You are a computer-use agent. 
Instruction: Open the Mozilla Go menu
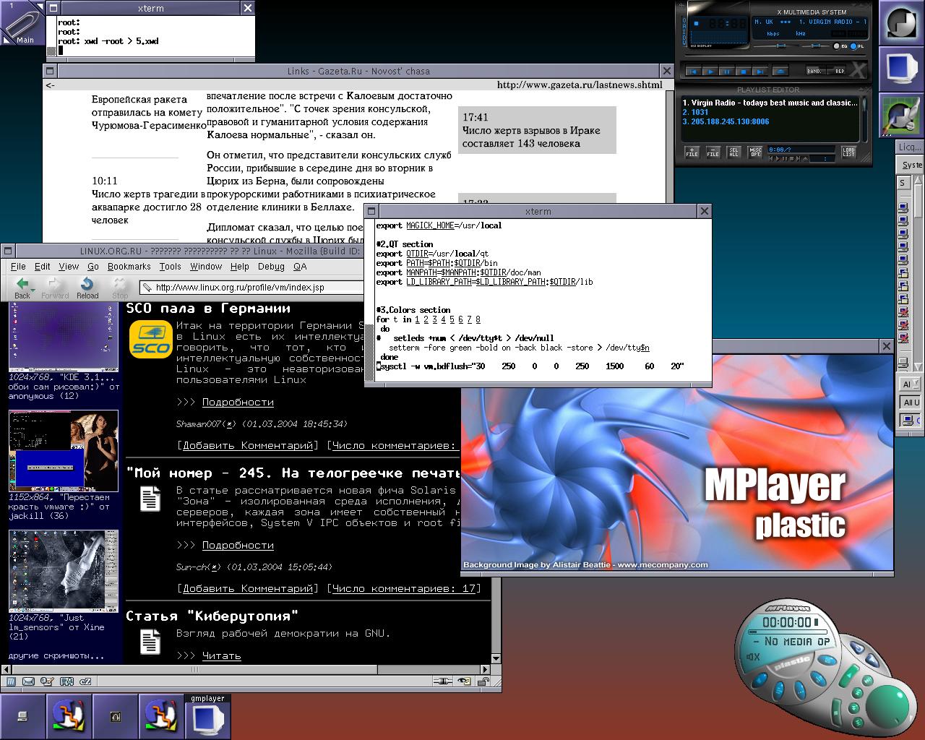93,267
